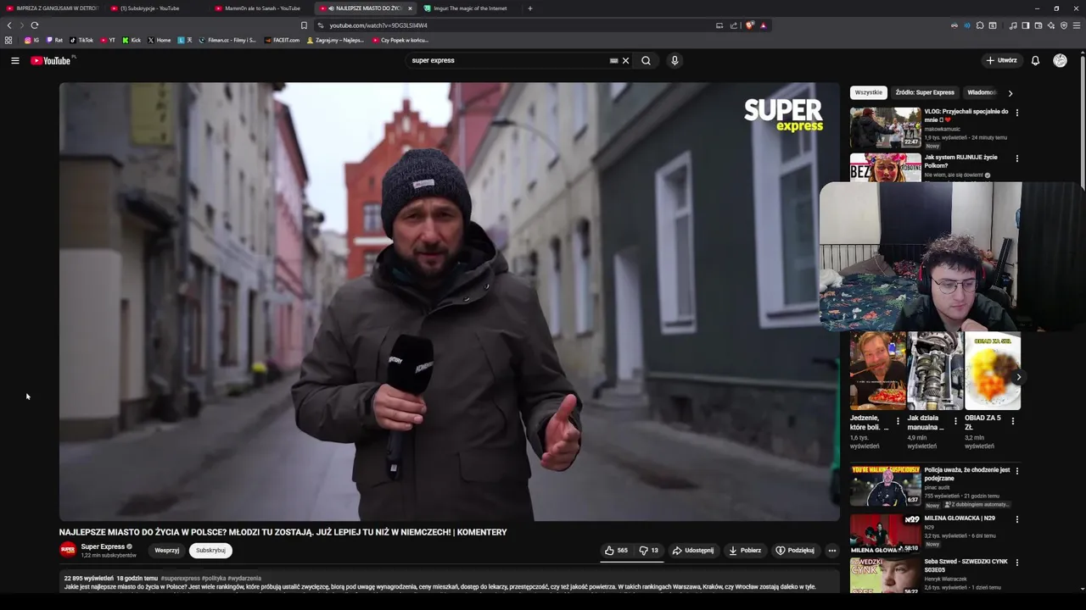Open the Policja uważa video thumbnail
Screen dimensions: 1086x610
[886, 485]
